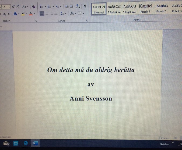Apply superscript formatting
This screenshot has width=182, height=150.
coord(9,13)
